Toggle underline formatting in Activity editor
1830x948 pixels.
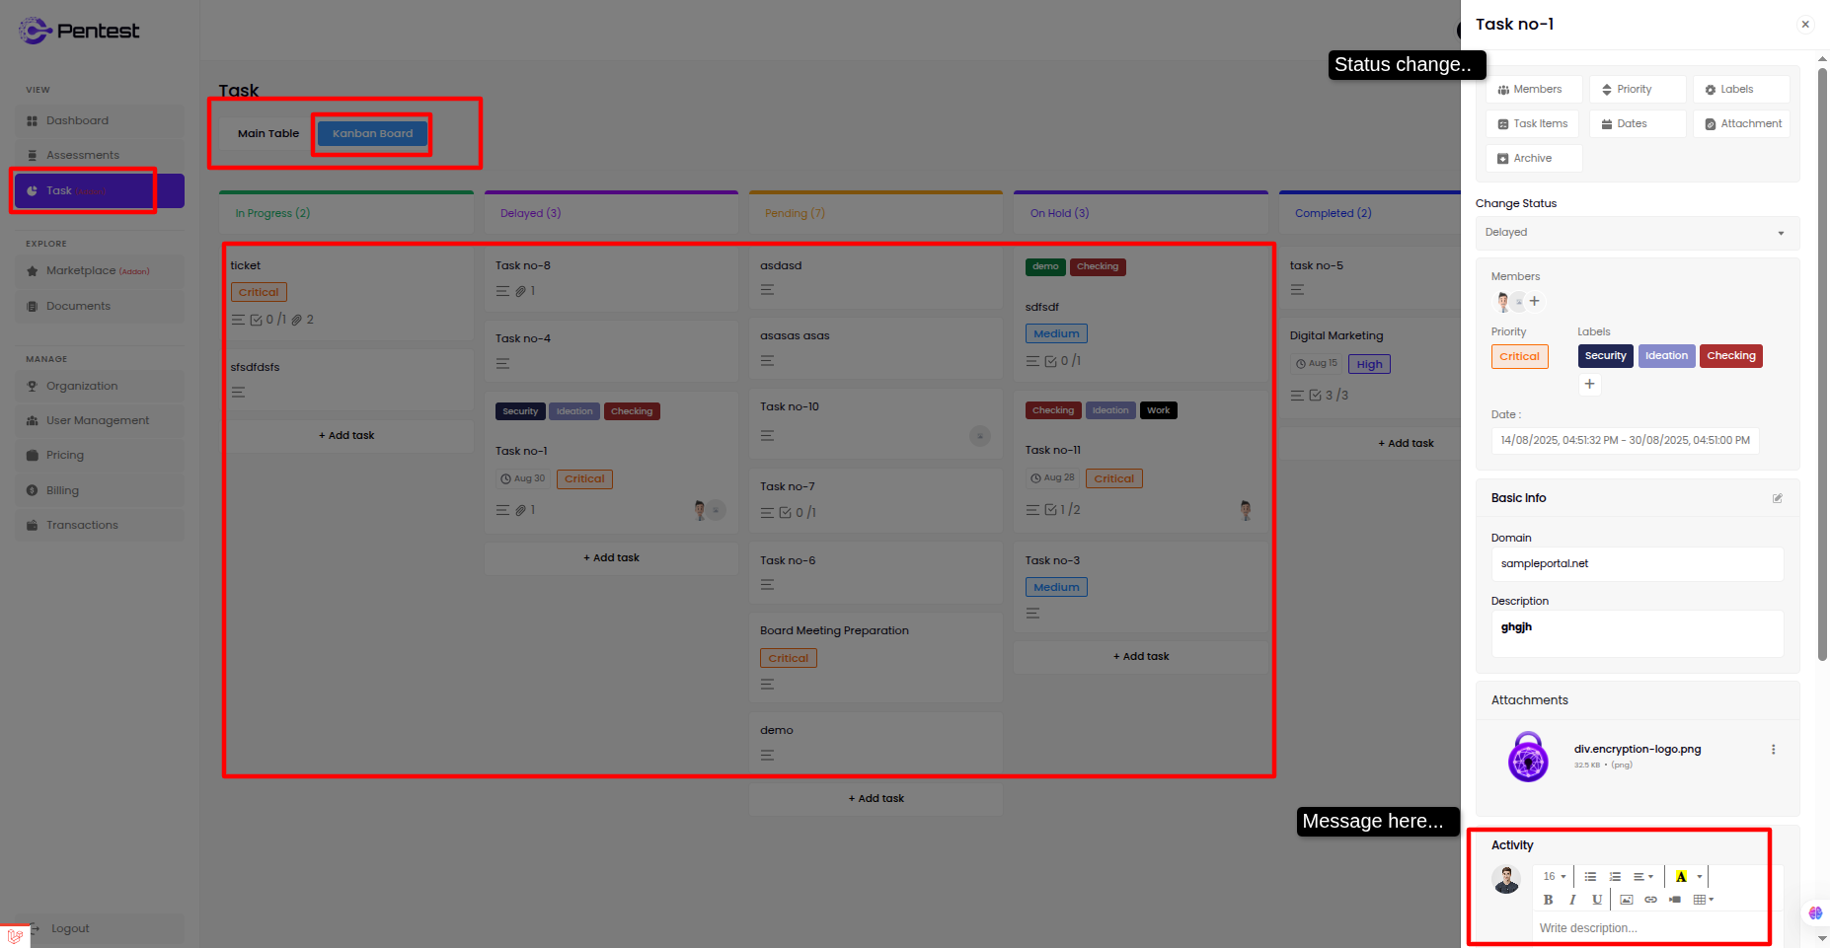[1597, 900]
